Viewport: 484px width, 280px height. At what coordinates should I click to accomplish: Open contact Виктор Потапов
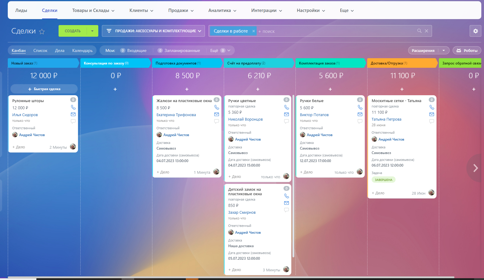coord(314,115)
